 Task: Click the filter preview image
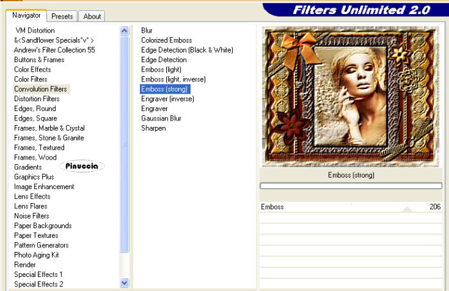[351, 97]
